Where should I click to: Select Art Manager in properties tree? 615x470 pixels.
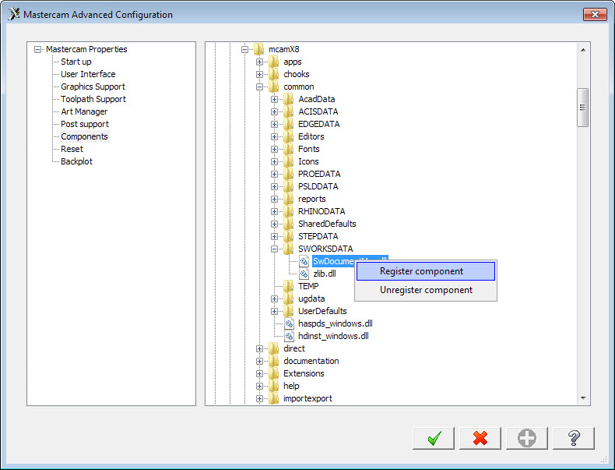click(84, 111)
